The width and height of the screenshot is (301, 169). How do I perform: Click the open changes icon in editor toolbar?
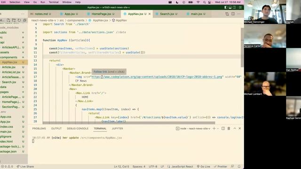point(227,14)
